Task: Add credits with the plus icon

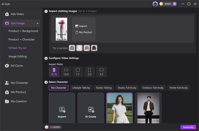Action: coord(175,4)
